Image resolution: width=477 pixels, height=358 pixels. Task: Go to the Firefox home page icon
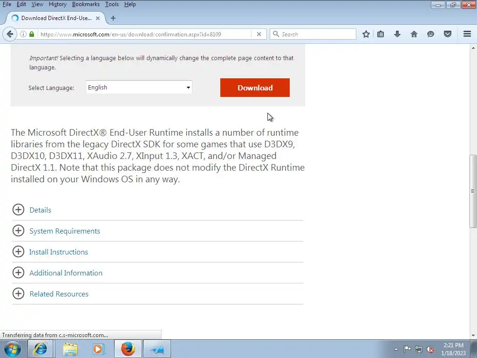tap(414, 34)
